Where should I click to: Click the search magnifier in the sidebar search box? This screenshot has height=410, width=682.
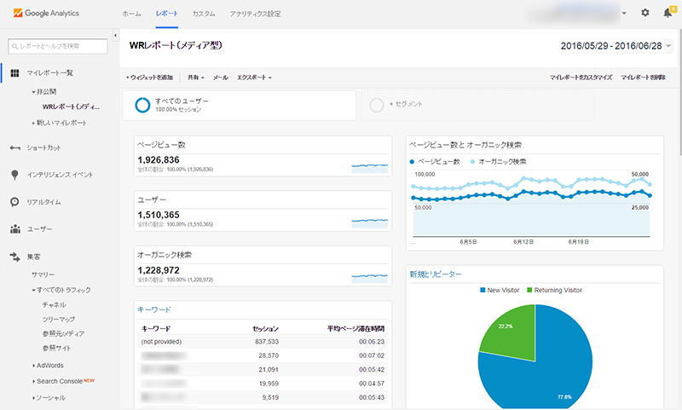pyautogui.click(x=14, y=46)
